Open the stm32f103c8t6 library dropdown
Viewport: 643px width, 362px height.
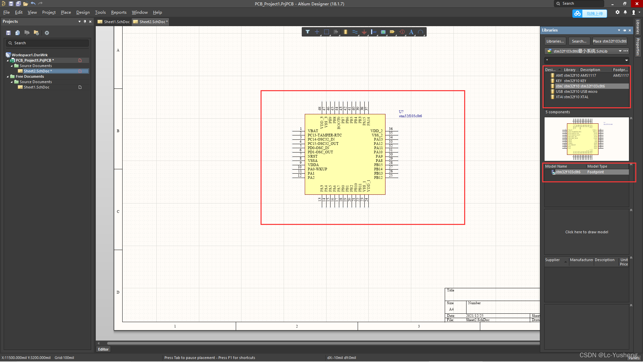coord(620,51)
